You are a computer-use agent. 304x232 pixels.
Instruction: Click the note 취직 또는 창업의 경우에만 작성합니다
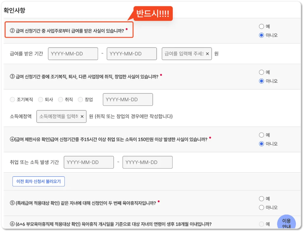click(x=134, y=116)
